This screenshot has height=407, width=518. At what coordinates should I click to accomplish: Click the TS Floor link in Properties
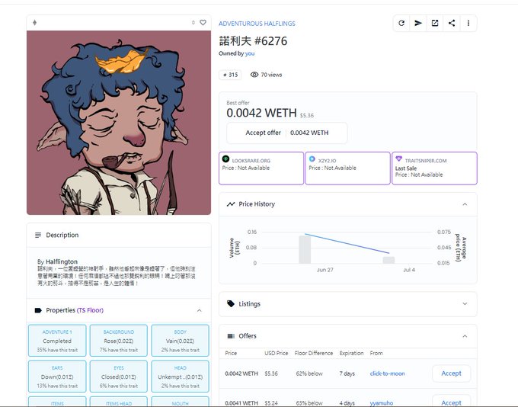[x=90, y=310]
